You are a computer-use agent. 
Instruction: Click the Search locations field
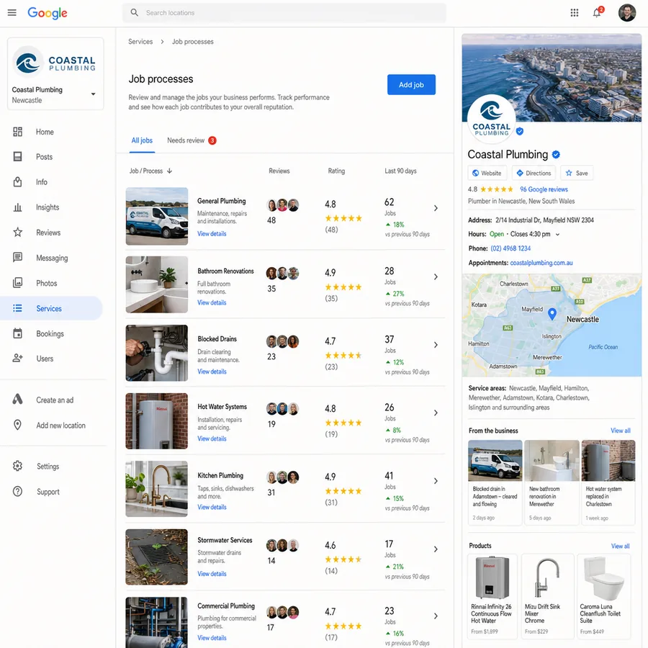(x=284, y=13)
